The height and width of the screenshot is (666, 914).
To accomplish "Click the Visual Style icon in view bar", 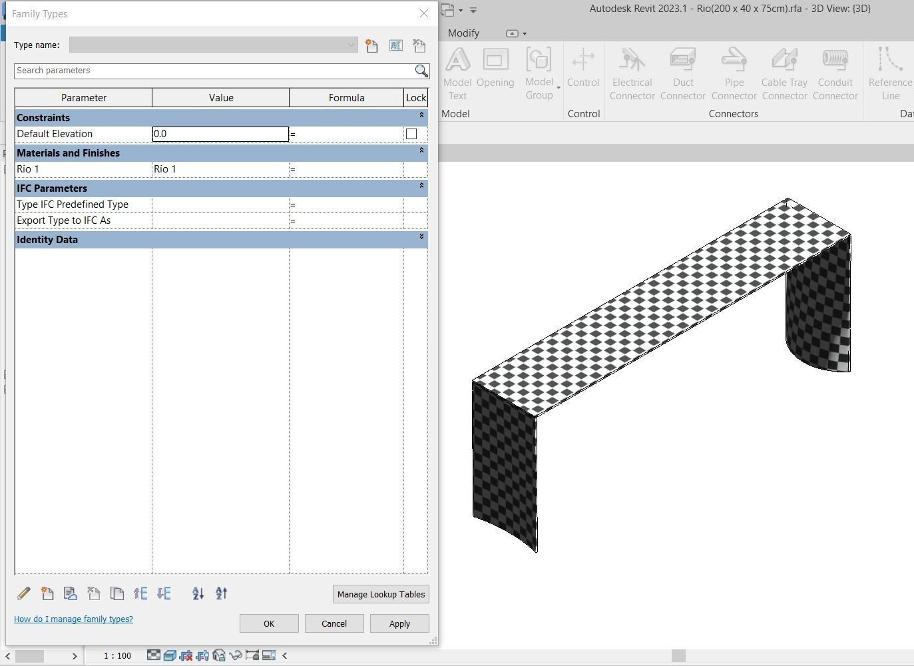I will [170, 655].
